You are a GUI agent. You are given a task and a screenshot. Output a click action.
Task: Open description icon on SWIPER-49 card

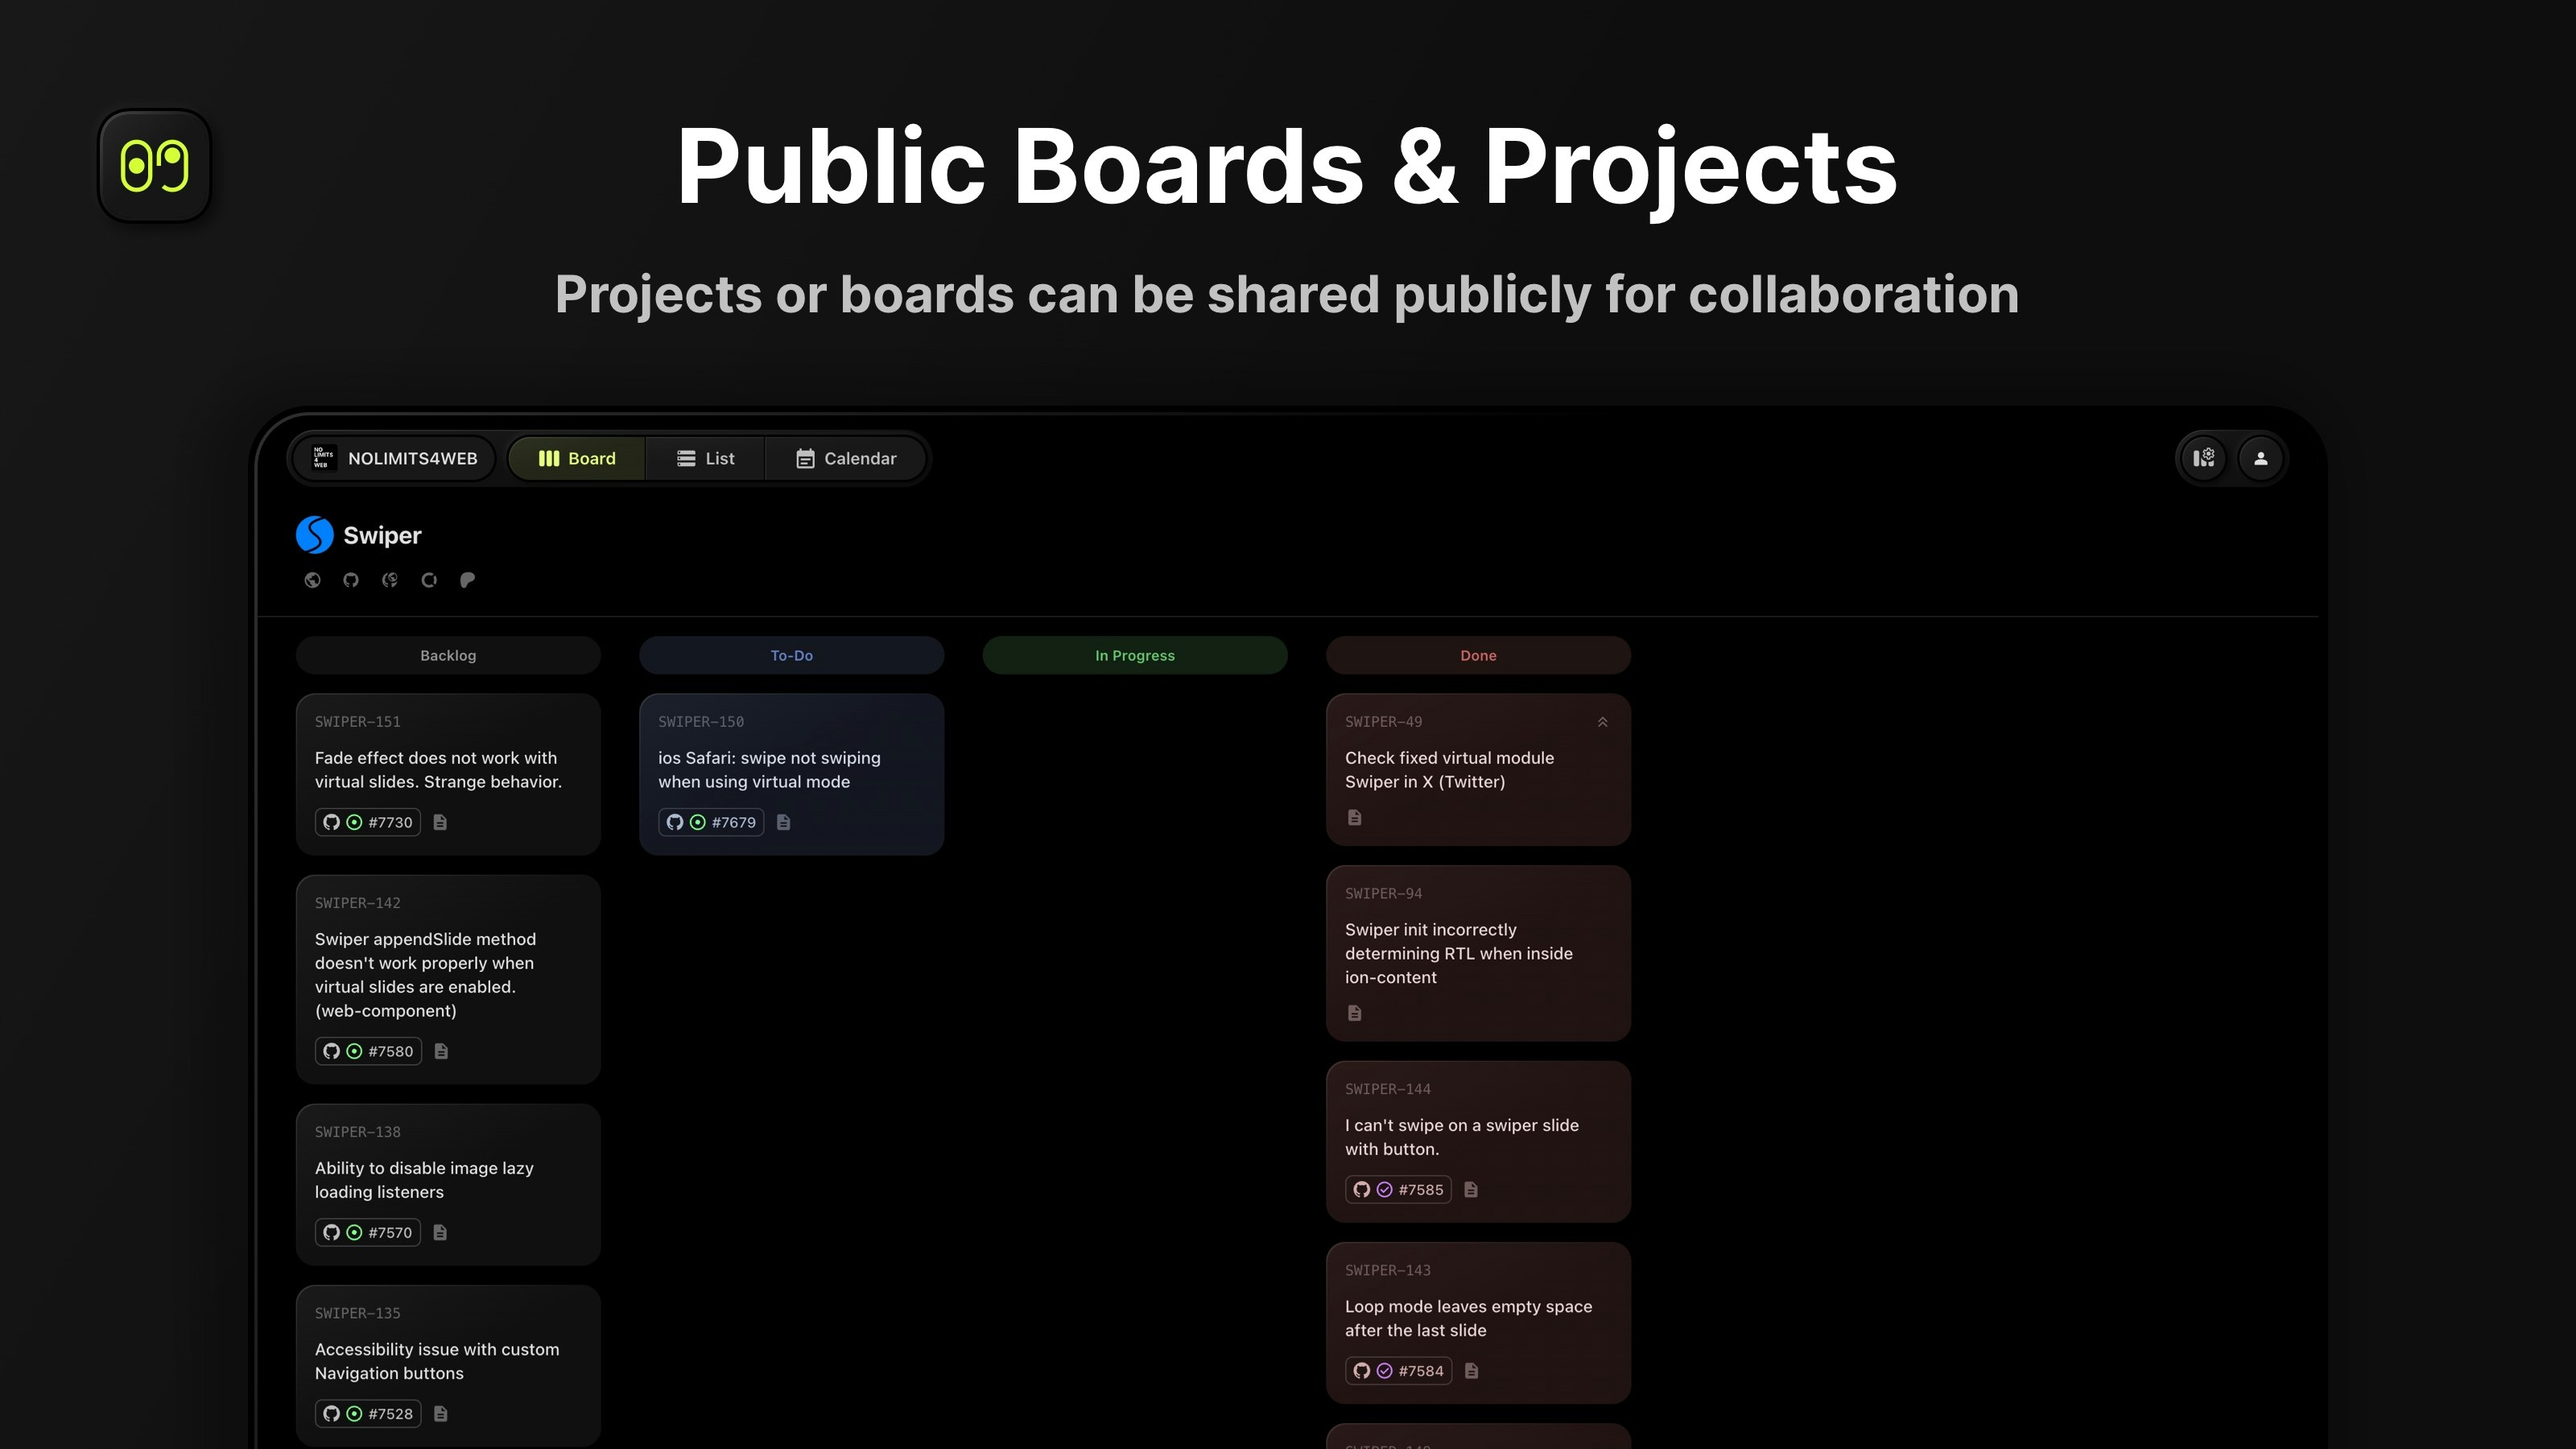pos(1355,817)
